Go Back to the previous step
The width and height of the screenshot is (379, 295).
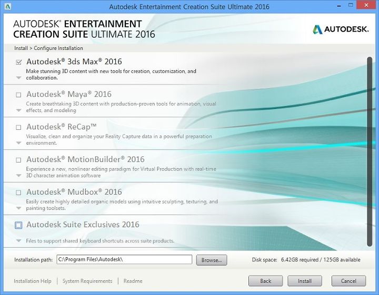(x=265, y=281)
